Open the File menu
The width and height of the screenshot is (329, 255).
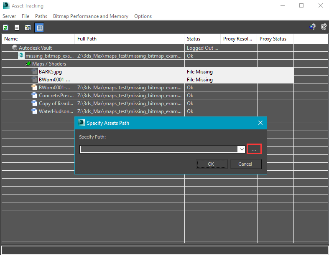(26, 16)
